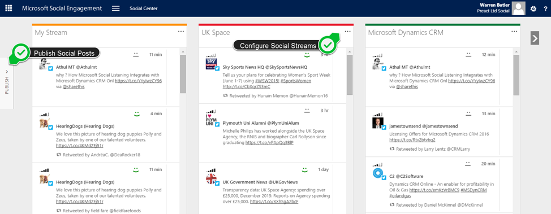The height and width of the screenshot is (214, 551).
Task: Click the Sky Sports News HQ logo avatar
Action: [211, 64]
